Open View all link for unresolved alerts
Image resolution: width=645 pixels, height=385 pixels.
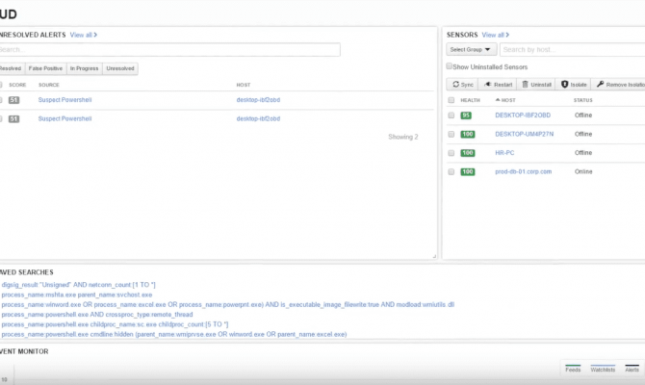[84, 35]
